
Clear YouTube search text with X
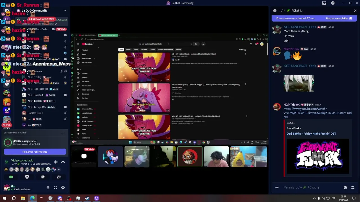tap(191, 44)
